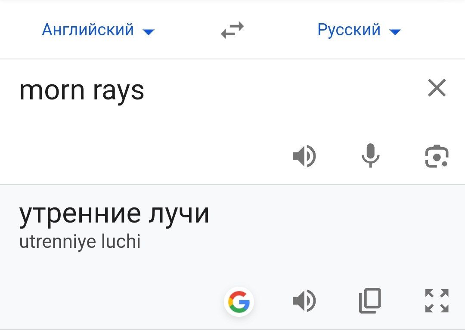Screen dimensions: 465x331
Task: Tap the transliteration 'utrenniye luchi'
Action: pos(80,241)
